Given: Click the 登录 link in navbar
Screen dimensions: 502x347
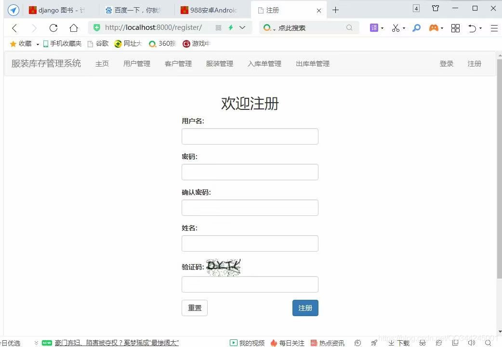Looking at the screenshot, I should coord(447,64).
